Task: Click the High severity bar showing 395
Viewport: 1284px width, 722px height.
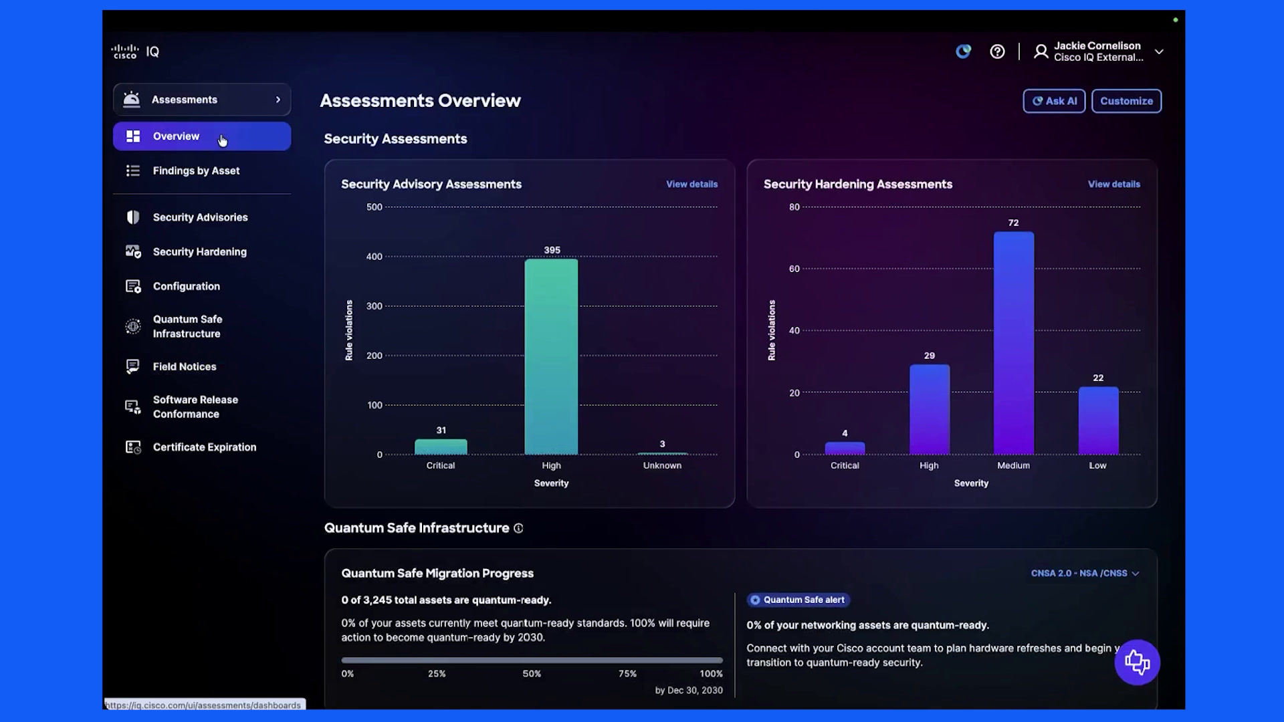Action: click(x=551, y=356)
